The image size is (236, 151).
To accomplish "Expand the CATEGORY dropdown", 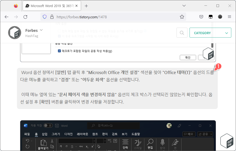I will click(x=210, y=33).
